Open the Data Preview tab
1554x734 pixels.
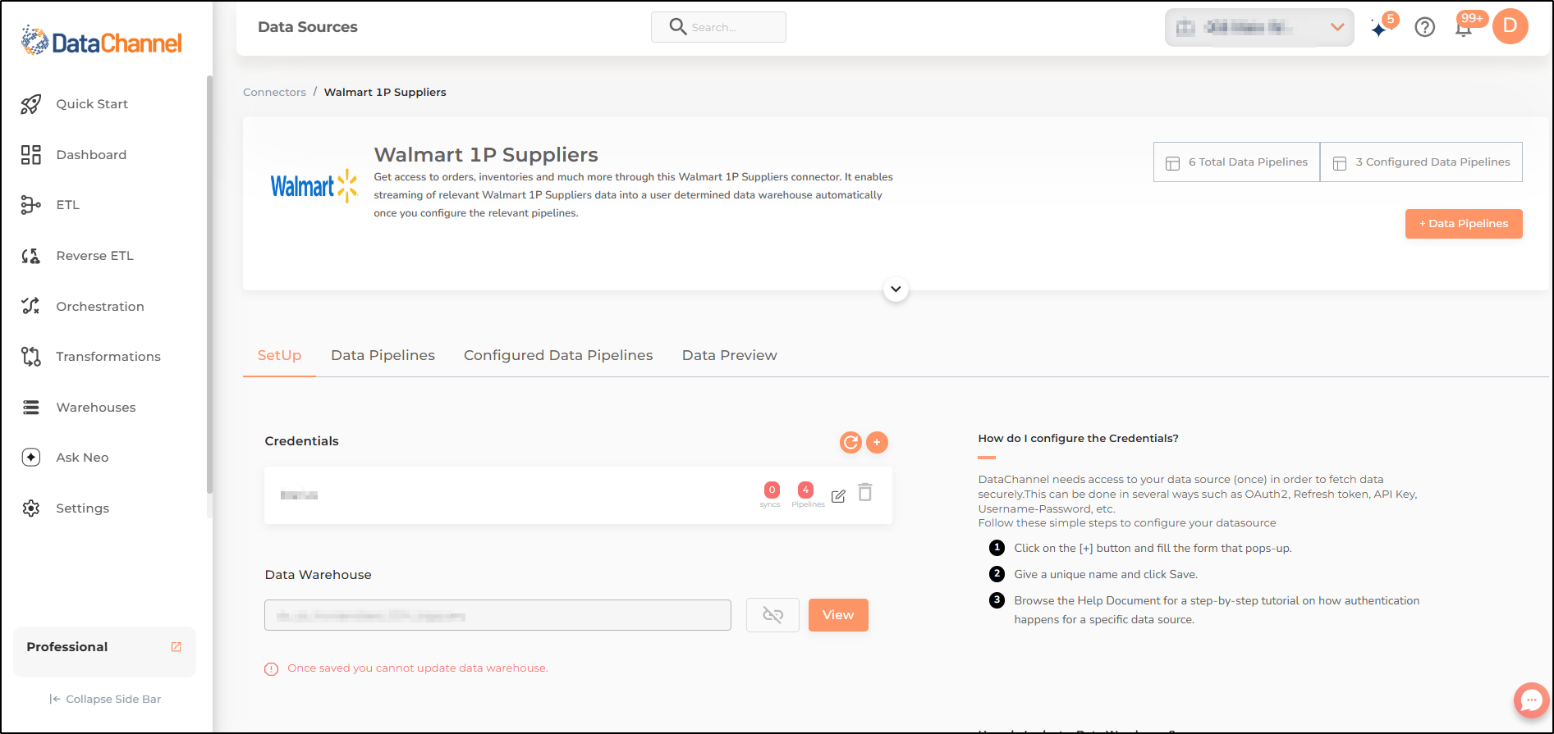coord(729,356)
